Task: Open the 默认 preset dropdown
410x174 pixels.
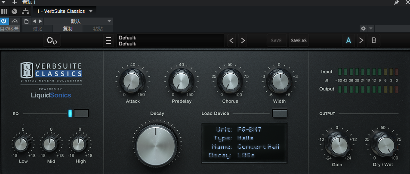Action: click(x=77, y=21)
